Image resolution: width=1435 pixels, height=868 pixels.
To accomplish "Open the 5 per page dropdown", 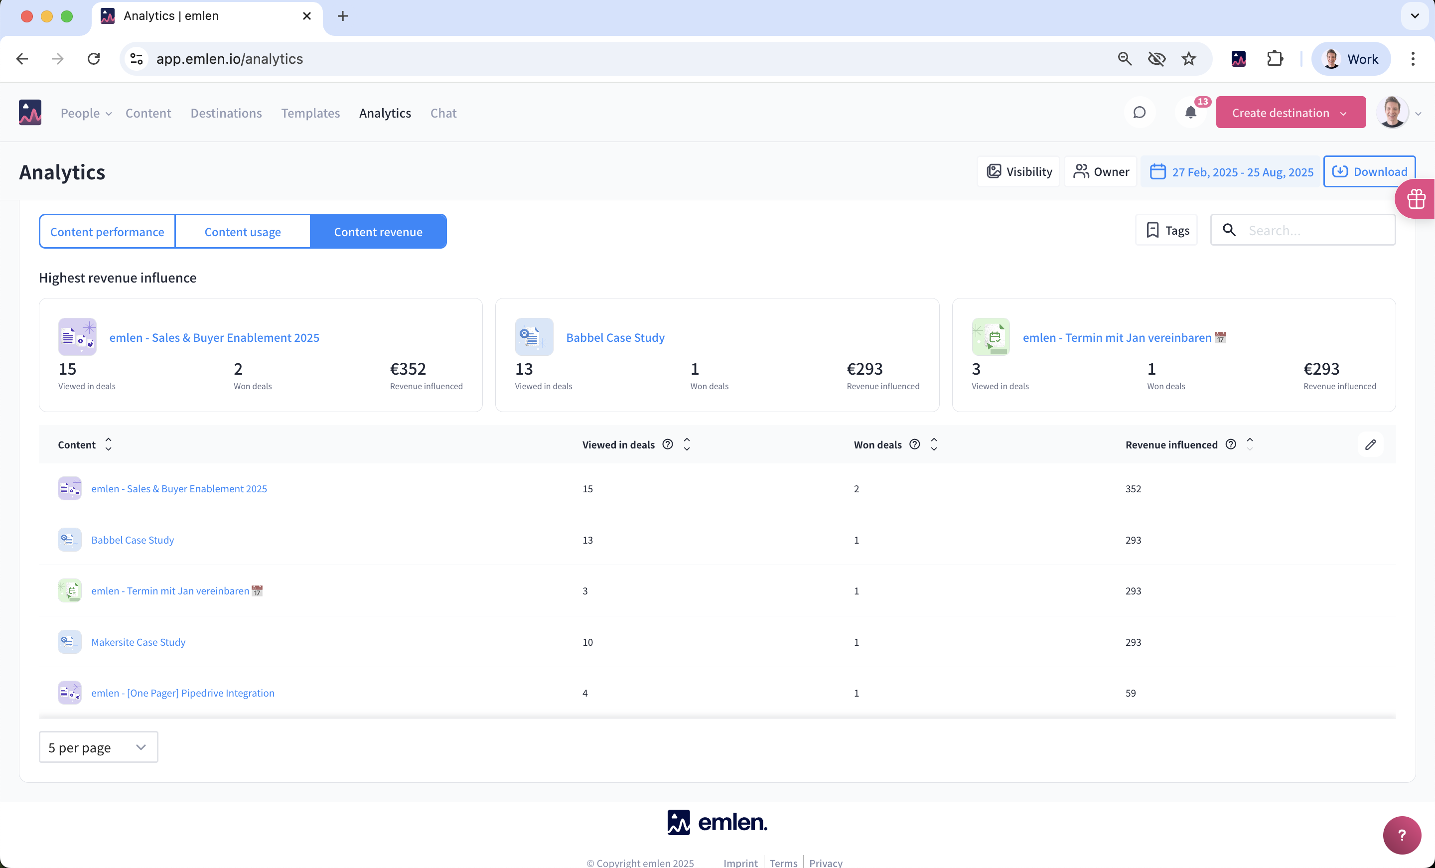I will (98, 747).
